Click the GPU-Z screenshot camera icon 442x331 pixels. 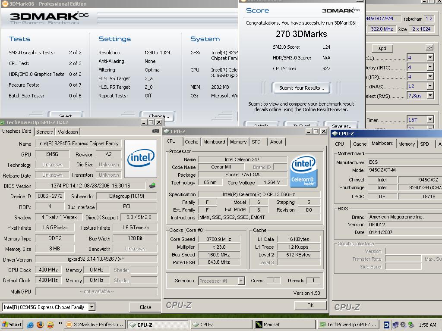click(155, 131)
